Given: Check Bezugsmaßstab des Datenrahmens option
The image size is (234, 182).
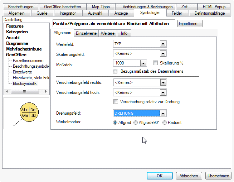Looking at the screenshot, I should coord(115,71).
